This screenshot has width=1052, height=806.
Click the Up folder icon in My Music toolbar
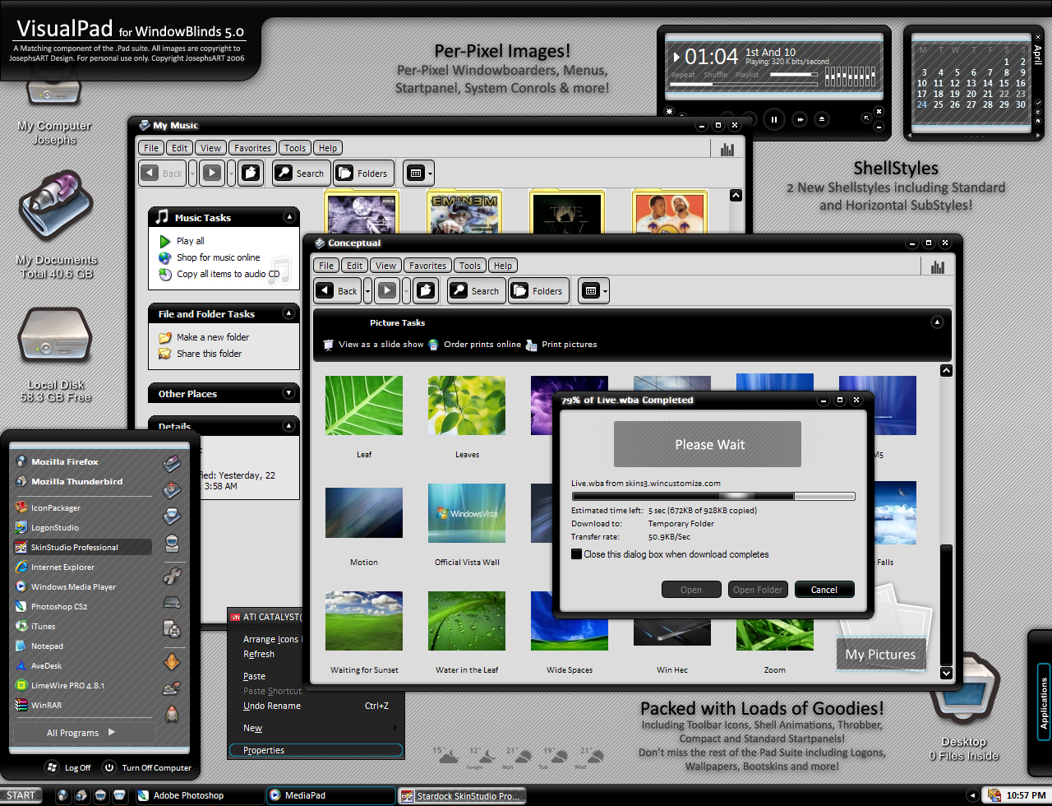(x=251, y=173)
